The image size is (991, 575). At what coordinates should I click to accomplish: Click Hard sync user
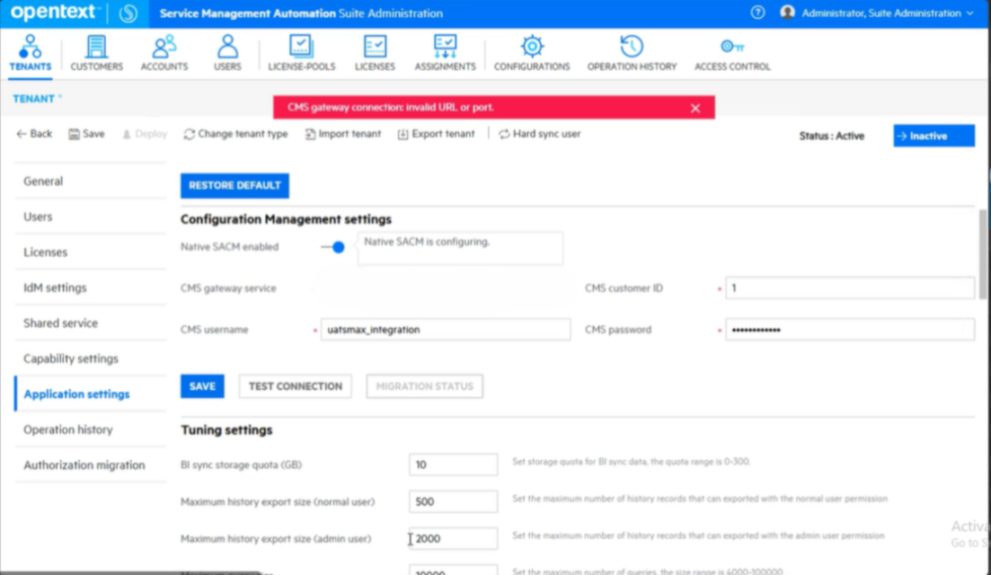click(540, 134)
